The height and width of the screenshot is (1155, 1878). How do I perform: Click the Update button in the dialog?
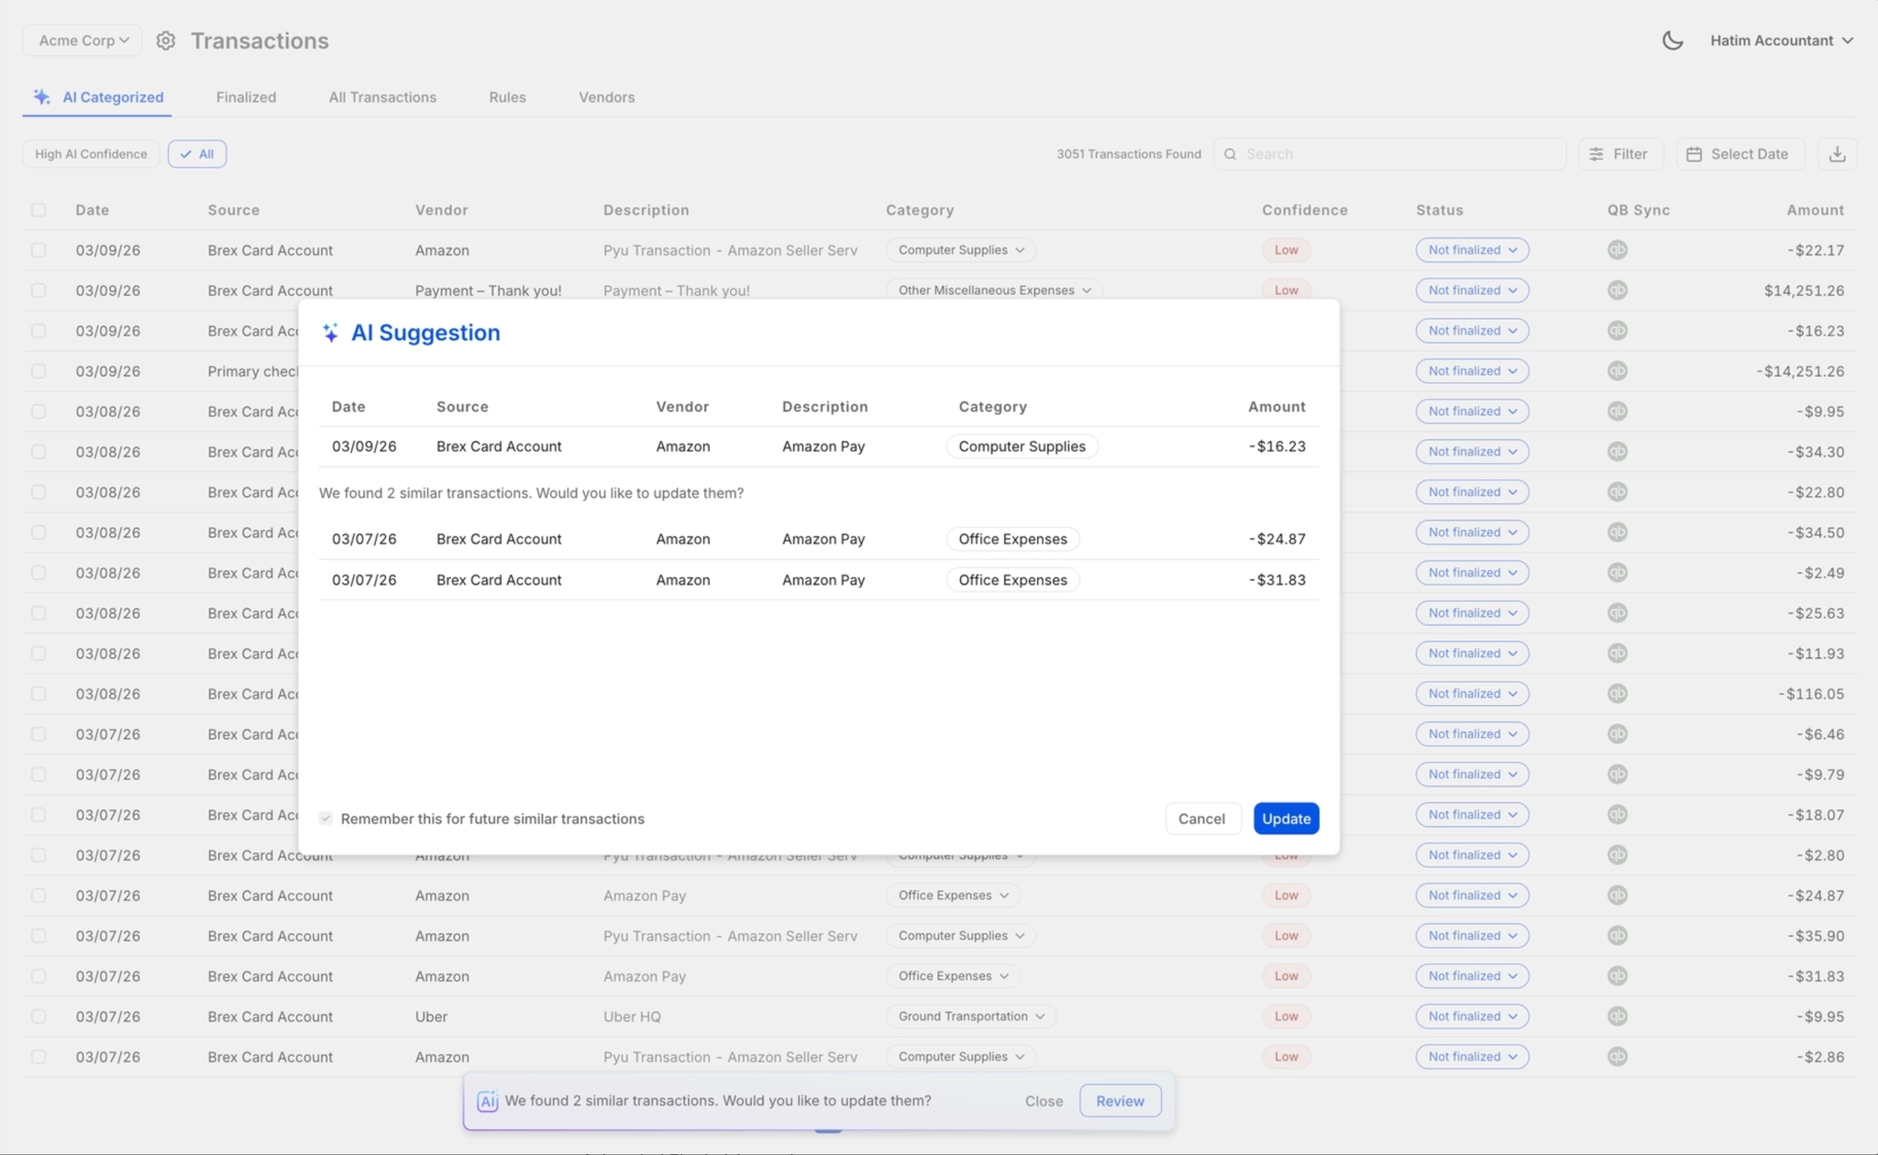[x=1286, y=819]
